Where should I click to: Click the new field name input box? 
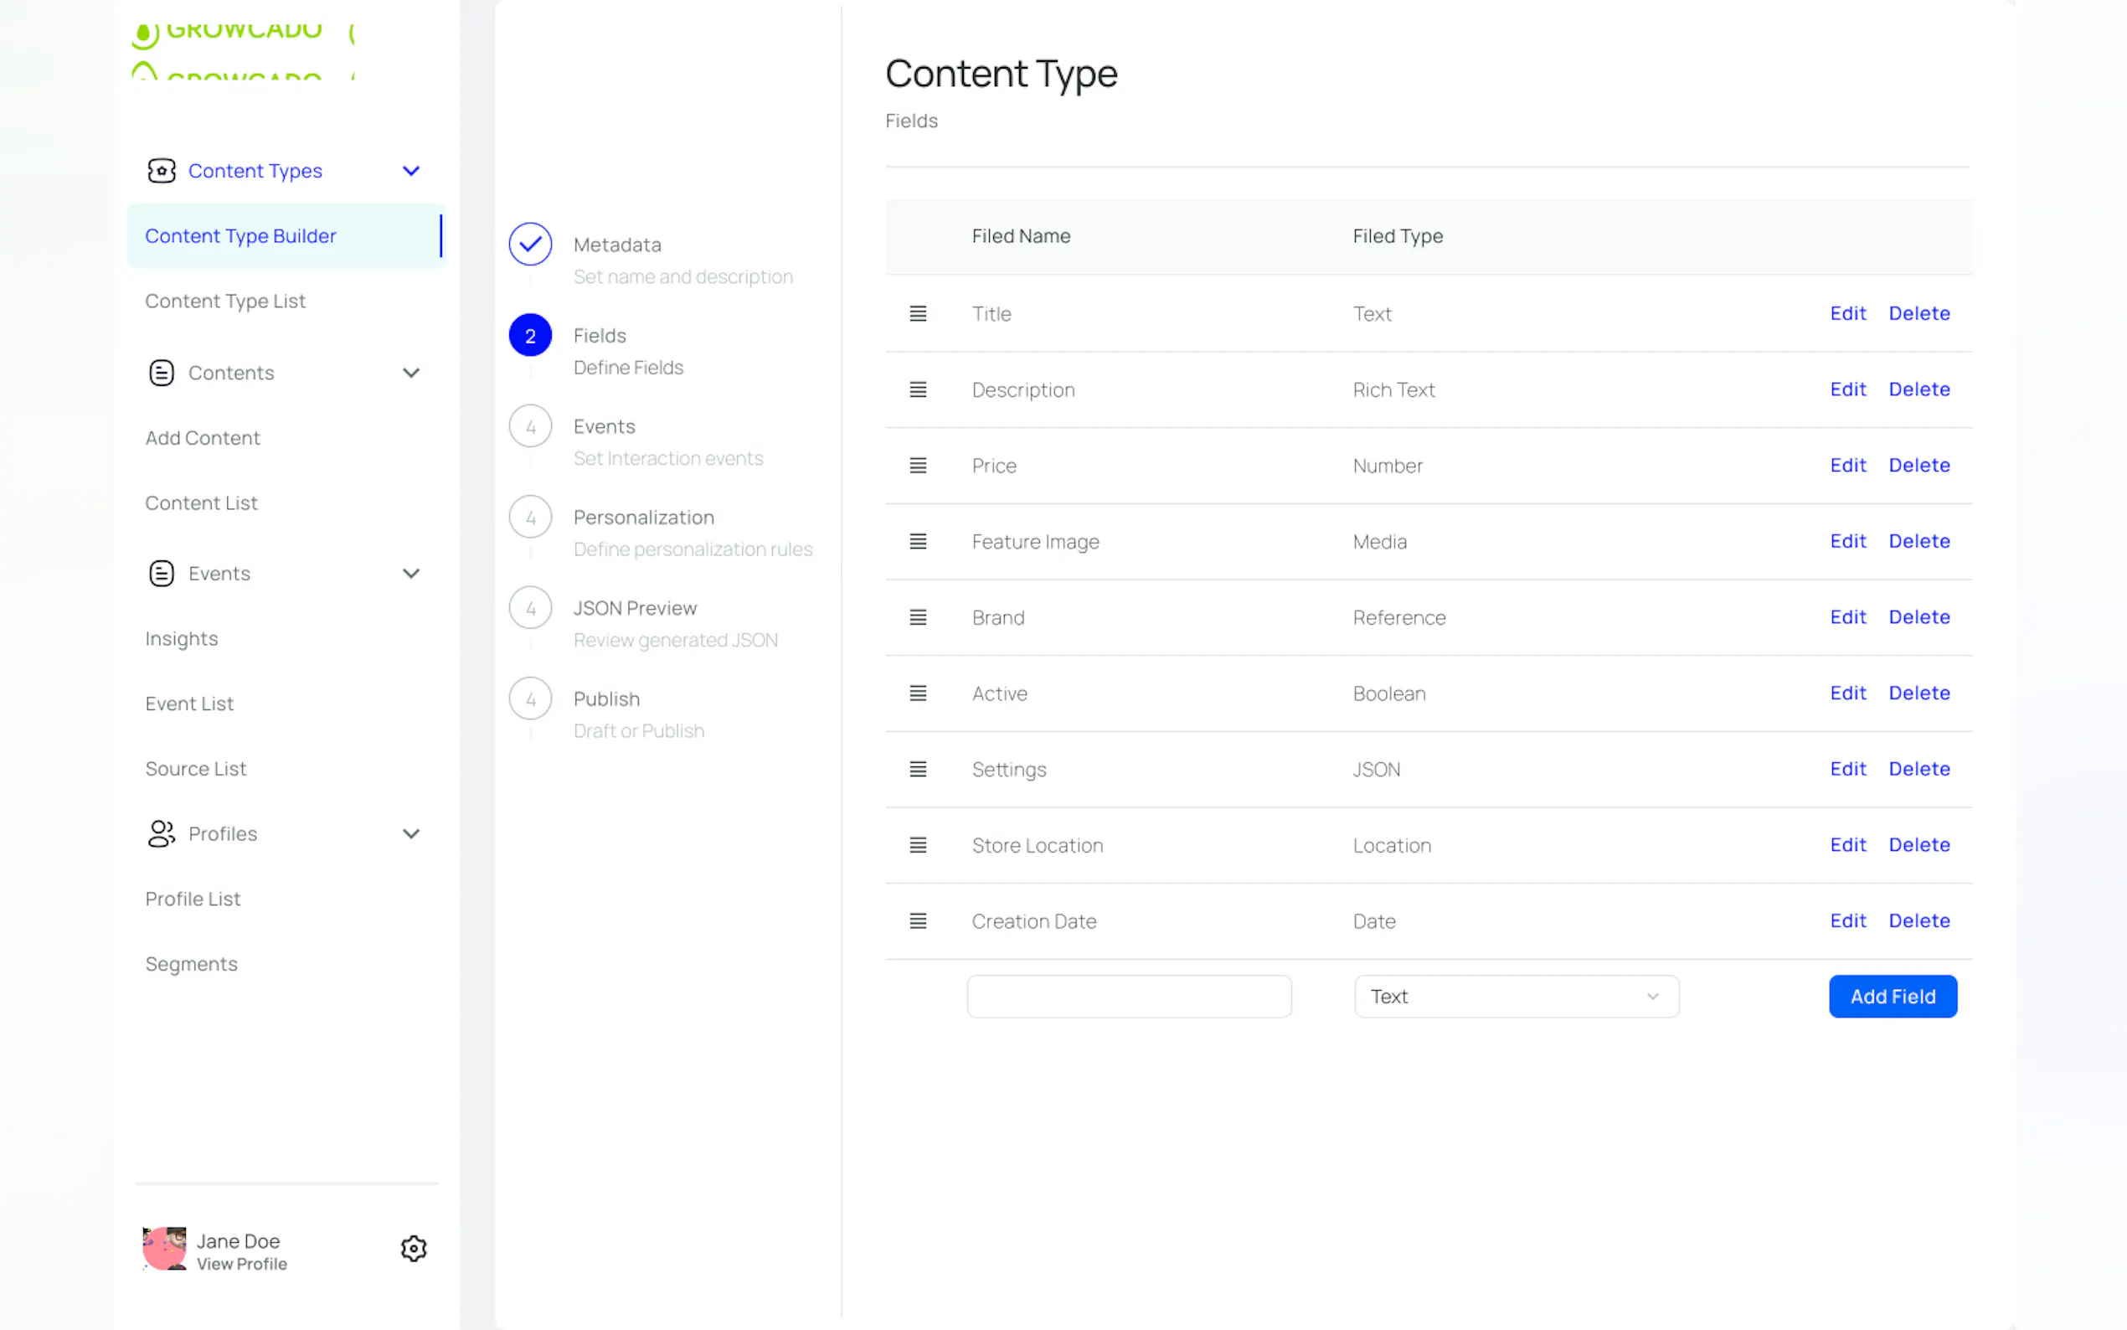[x=1129, y=997]
